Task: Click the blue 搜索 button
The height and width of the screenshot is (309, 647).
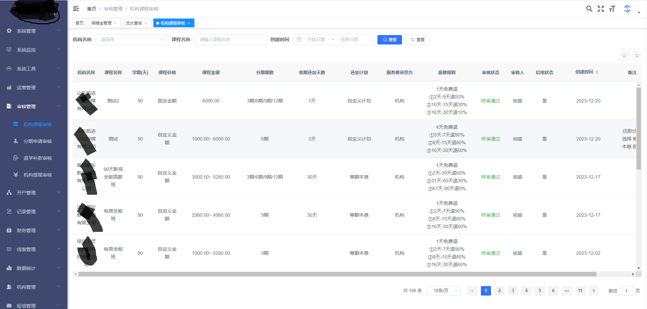Action: pos(390,39)
